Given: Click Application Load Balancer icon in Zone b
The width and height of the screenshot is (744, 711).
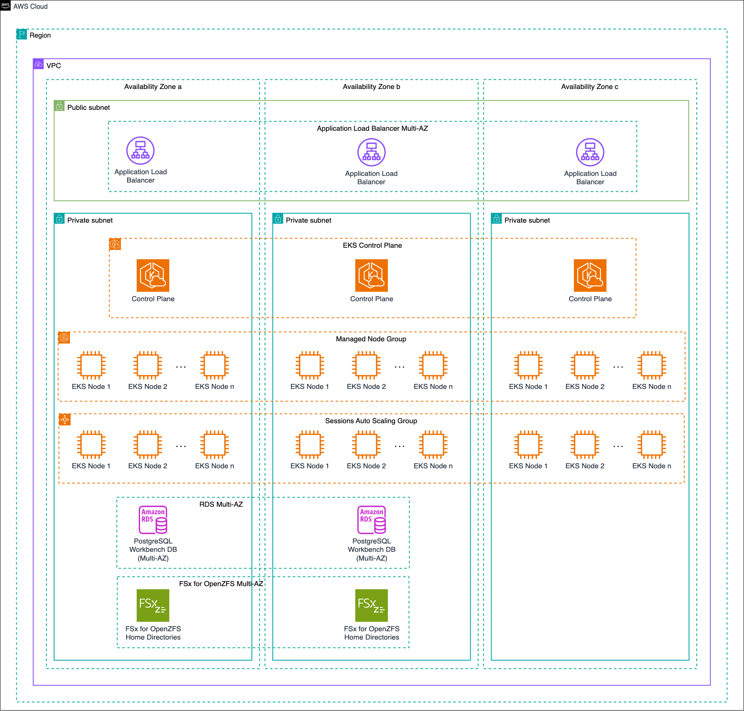Looking at the screenshot, I should pyautogui.click(x=371, y=152).
